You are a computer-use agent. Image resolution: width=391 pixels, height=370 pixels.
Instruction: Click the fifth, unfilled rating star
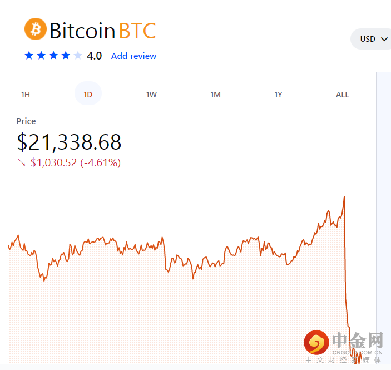point(78,56)
